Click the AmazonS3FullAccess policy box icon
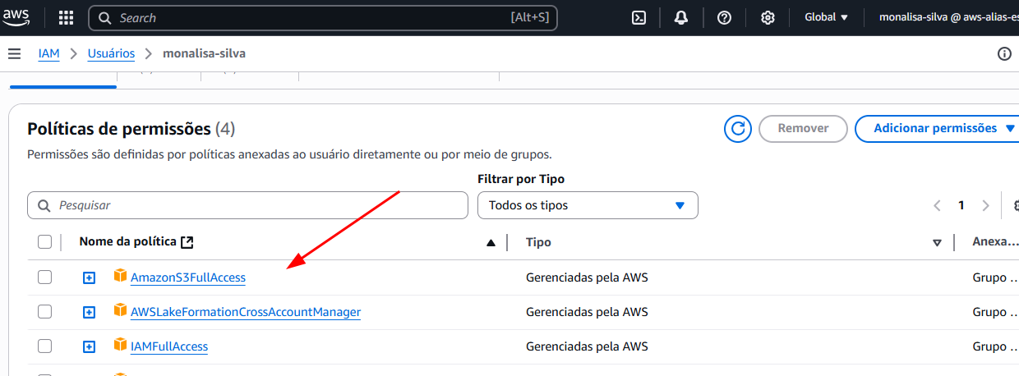 point(121,277)
